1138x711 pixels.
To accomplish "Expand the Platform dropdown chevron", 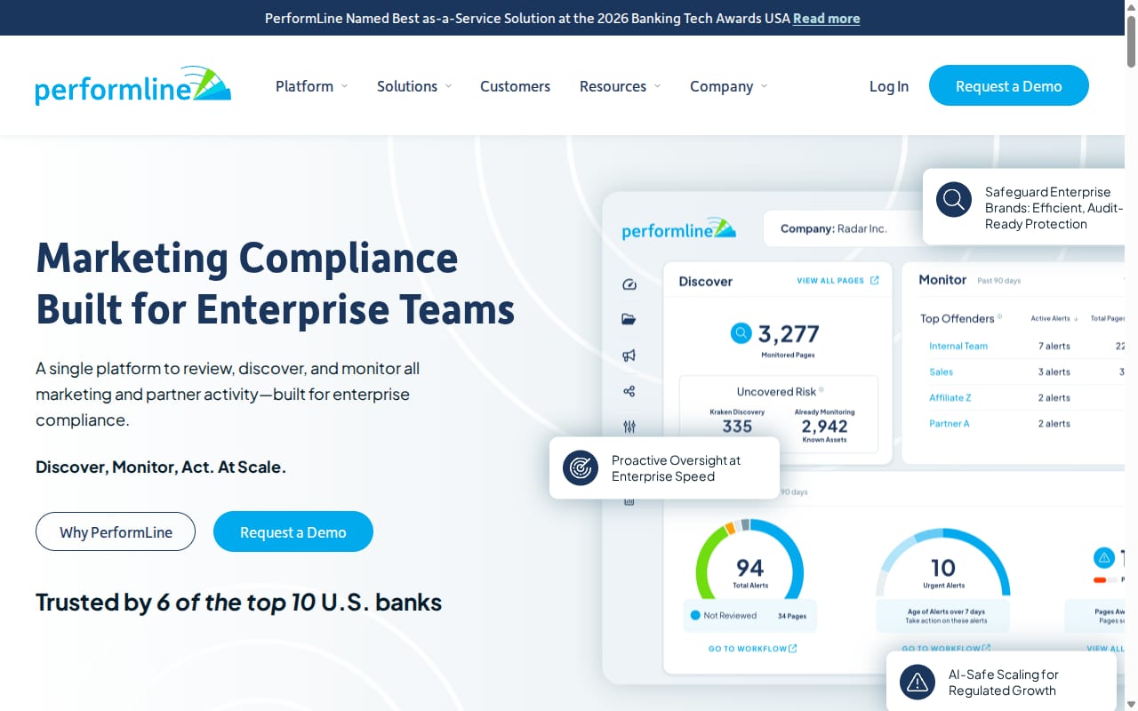I will tap(344, 86).
